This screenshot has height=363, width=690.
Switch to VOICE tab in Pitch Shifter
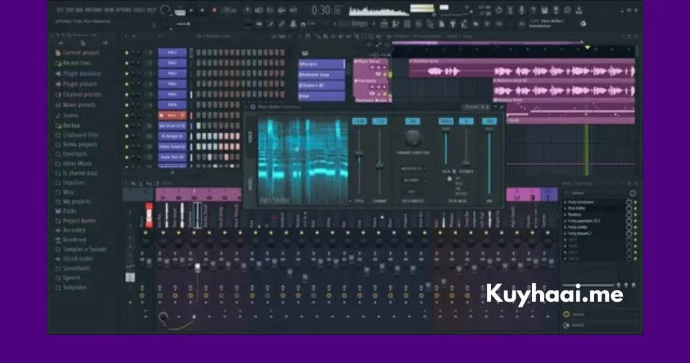click(250, 136)
